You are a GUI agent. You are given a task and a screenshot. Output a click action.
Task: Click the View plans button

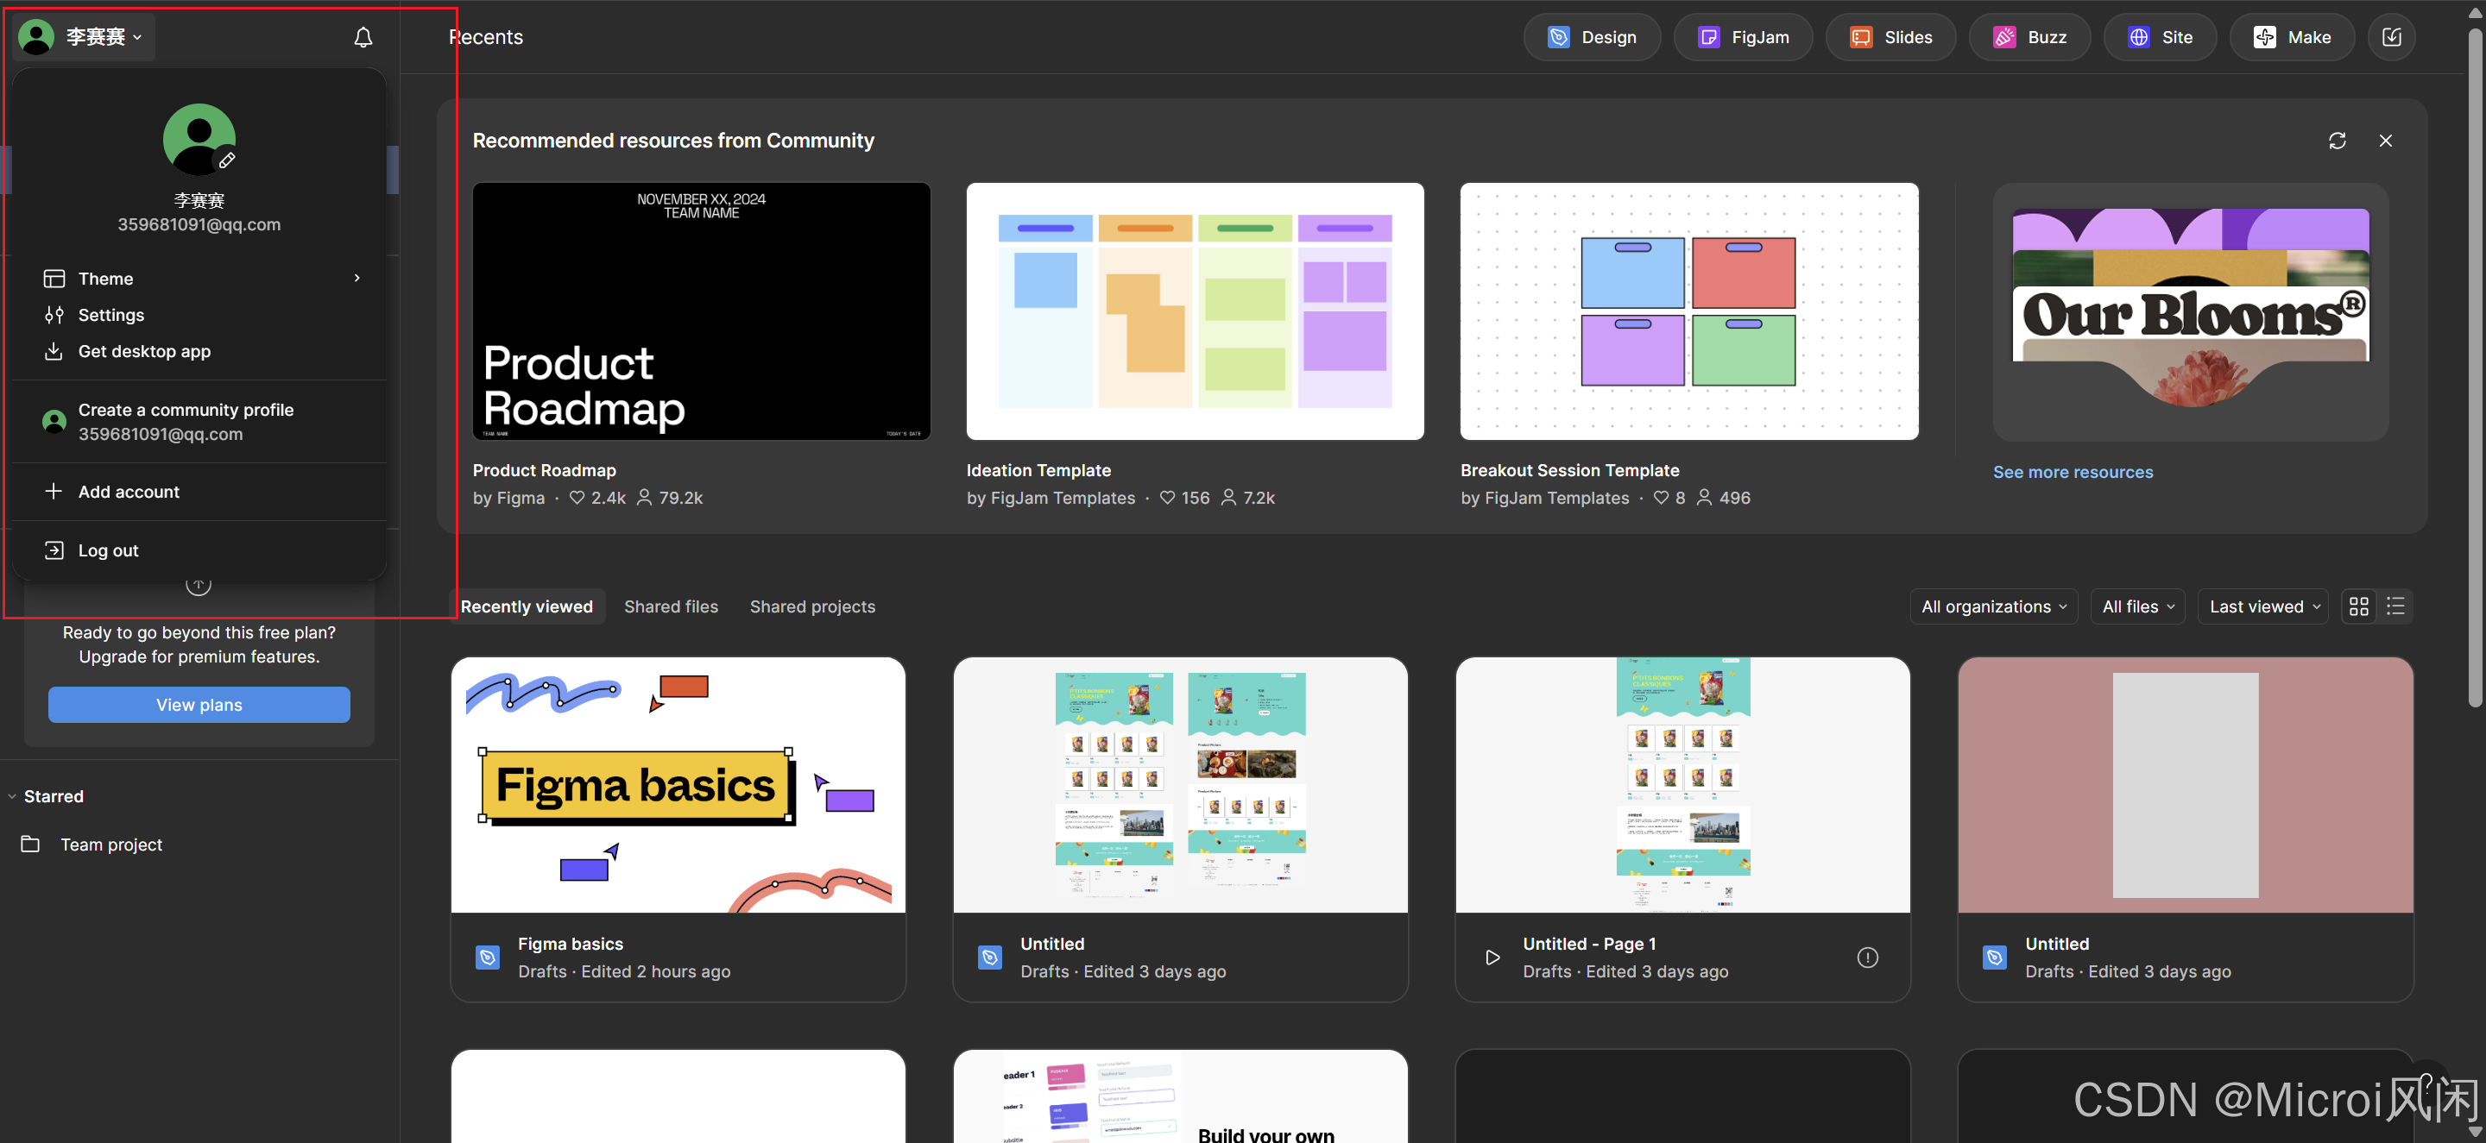pos(199,704)
